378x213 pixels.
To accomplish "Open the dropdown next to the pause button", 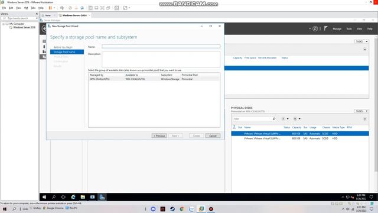I will click(54, 8).
